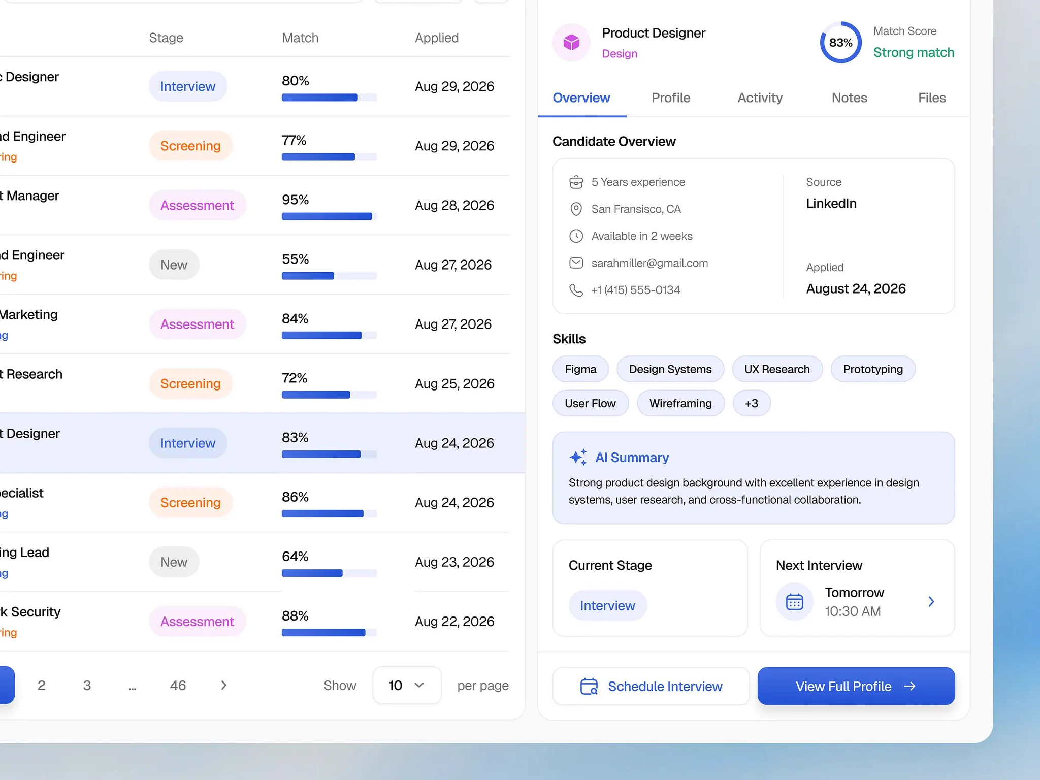The width and height of the screenshot is (1040, 780).
Task: Click the Schedule Interview button
Action: 651,686
